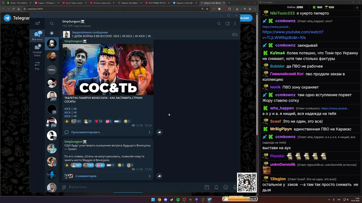
Task: Click search icon beside chat list
Action: click(52, 24)
